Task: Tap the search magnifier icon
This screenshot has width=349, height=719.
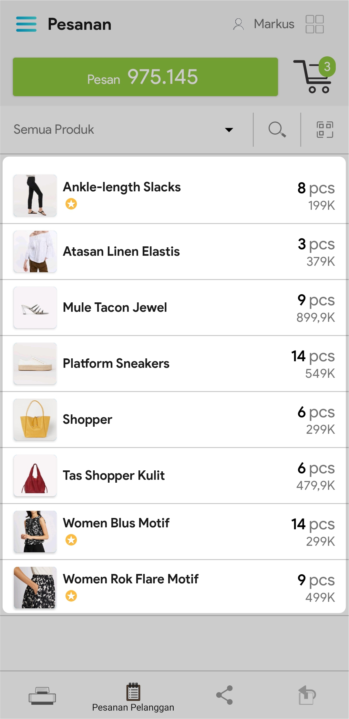Action: tap(277, 130)
